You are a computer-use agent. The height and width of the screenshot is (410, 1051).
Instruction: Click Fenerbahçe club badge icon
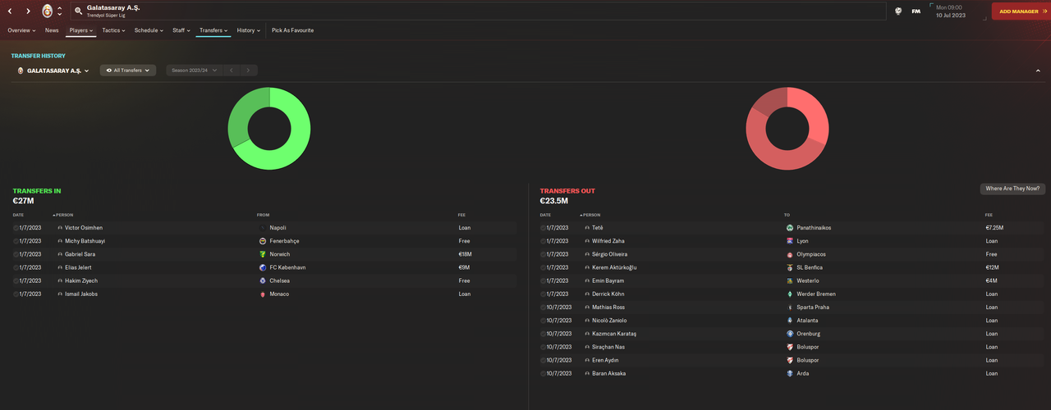tap(263, 241)
